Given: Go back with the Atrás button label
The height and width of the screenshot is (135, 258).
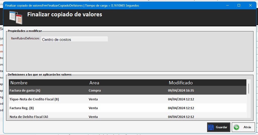Looking at the screenshot, I should (247, 127).
